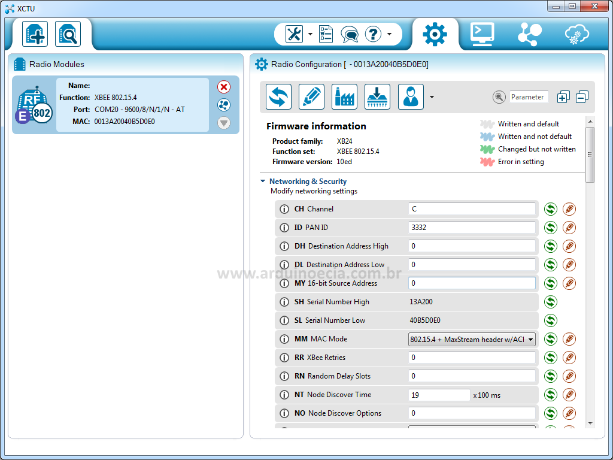The image size is (613, 460).
Task: Click the scrollbar up arrow
Action: tap(590, 121)
